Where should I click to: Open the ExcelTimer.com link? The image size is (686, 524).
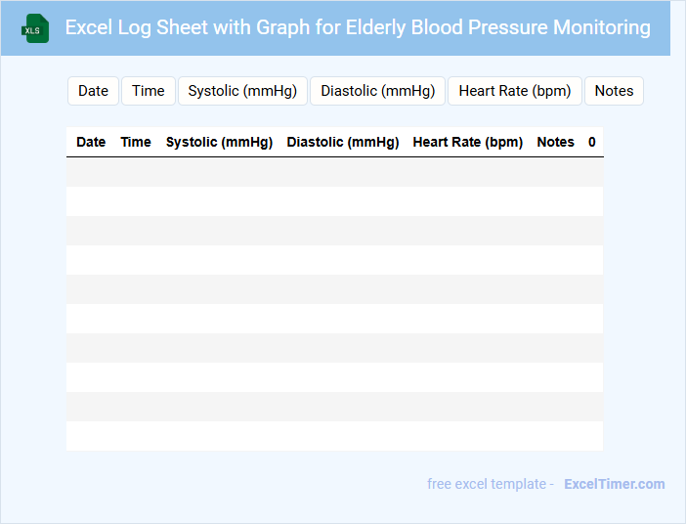pos(614,484)
